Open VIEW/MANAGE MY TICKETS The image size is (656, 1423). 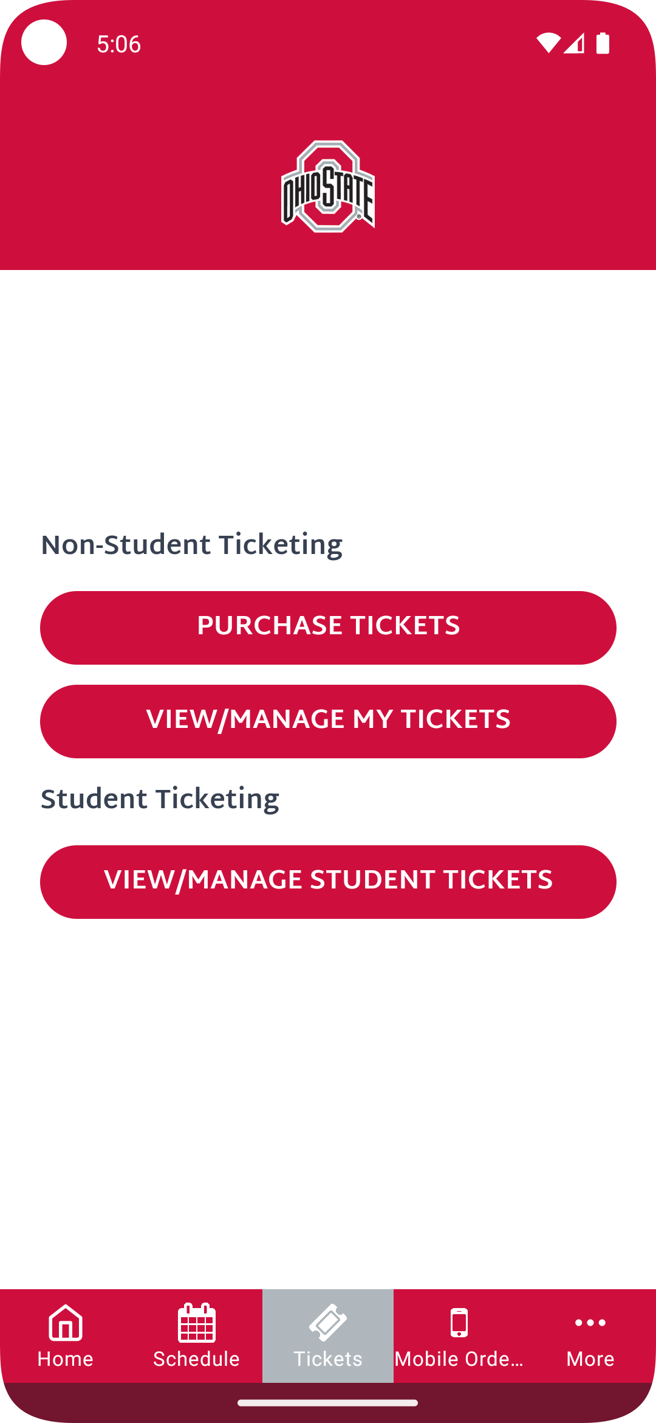tap(328, 721)
